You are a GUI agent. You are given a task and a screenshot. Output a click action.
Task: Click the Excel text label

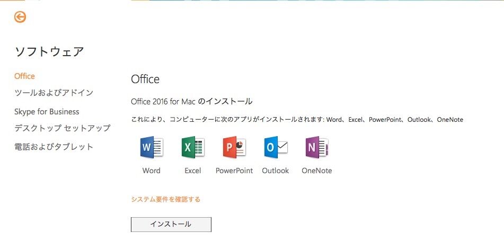tap(193, 171)
